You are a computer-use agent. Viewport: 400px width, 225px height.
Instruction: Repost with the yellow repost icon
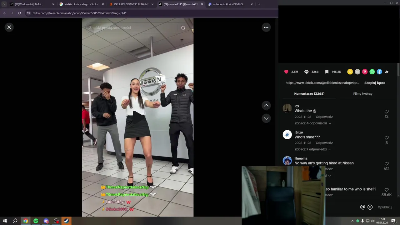(x=350, y=72)
